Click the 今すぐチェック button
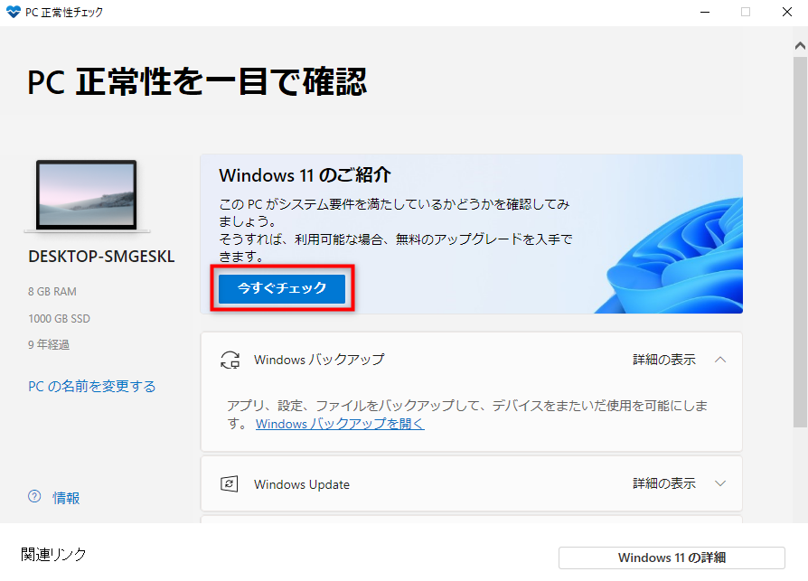 click(x=282, y=288)
